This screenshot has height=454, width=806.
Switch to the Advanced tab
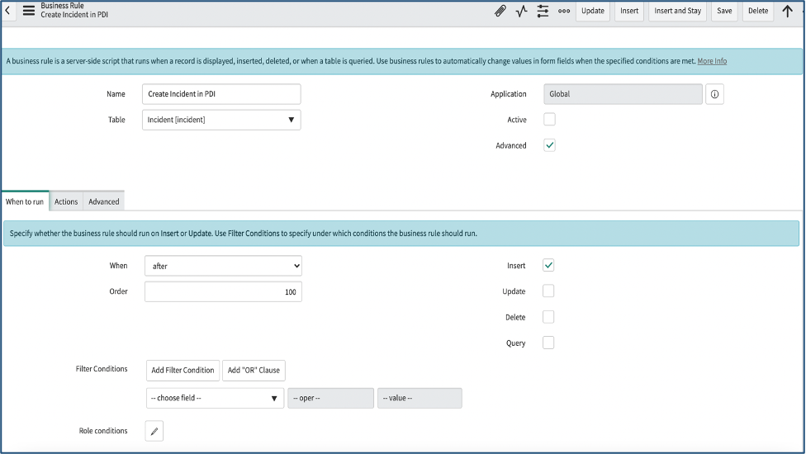coord(104,201)
